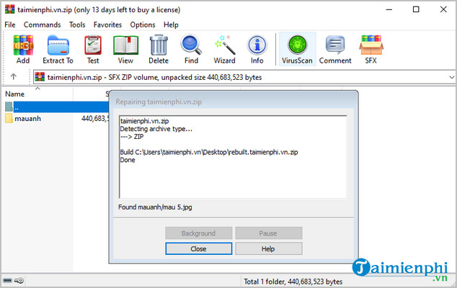Viewport: 457px width, 288px height.
Task: Click the key icon in status bar
Action: click(x=19, y=280)
